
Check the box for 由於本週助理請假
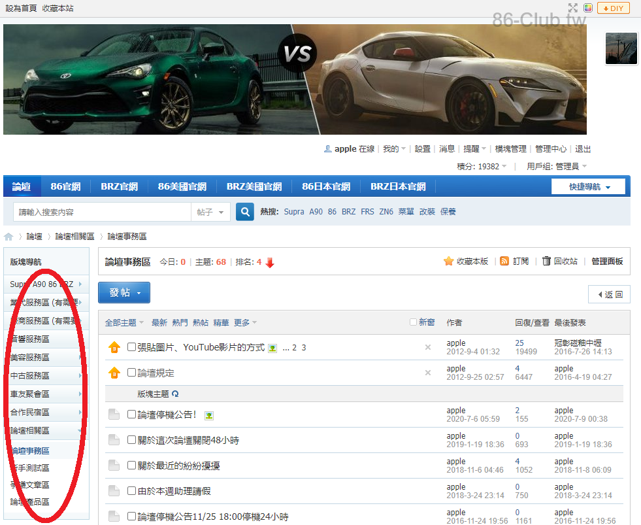(131, 490)
